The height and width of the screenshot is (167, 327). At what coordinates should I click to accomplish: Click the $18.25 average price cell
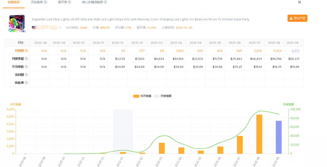274,67
